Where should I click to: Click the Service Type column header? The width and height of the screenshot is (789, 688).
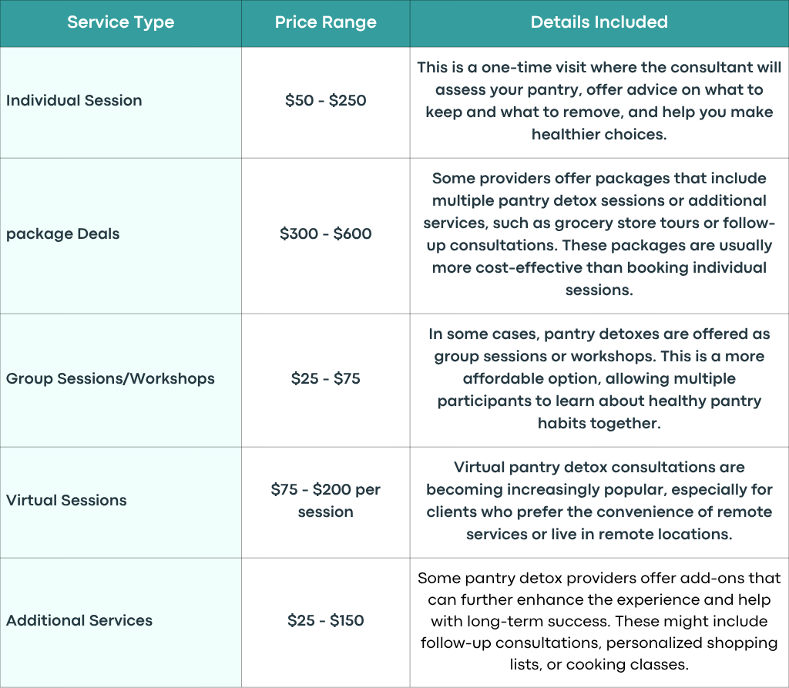(x=121, y=23)
